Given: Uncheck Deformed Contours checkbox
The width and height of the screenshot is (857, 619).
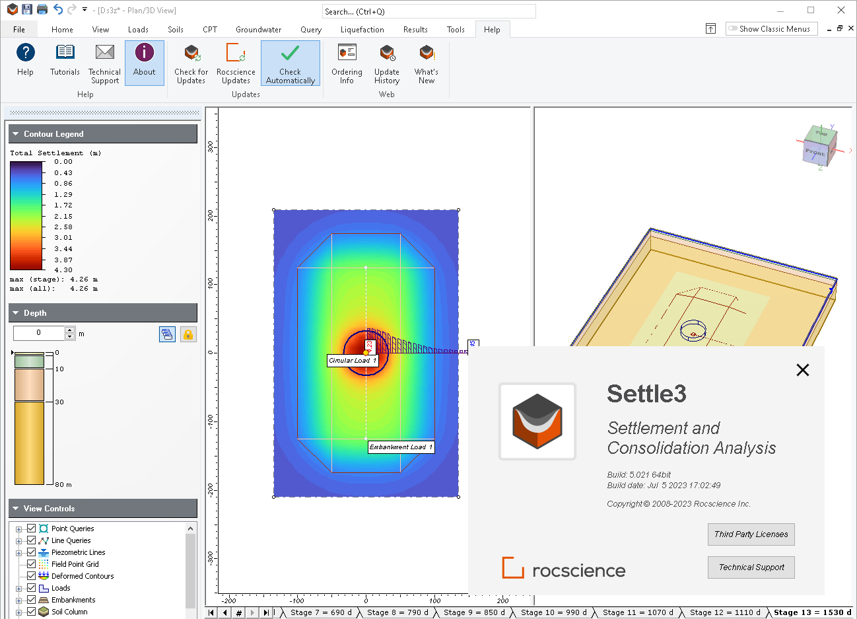Looking at the screenshot, I should pyautogui.click(x=31, y=576).
